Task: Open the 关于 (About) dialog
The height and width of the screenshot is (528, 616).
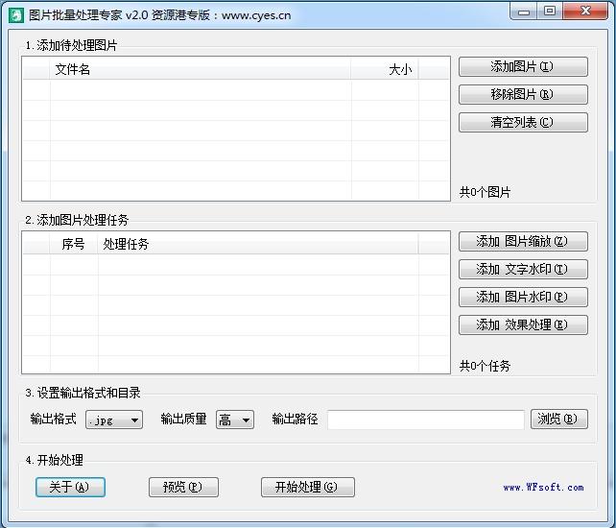Action: 69,487
